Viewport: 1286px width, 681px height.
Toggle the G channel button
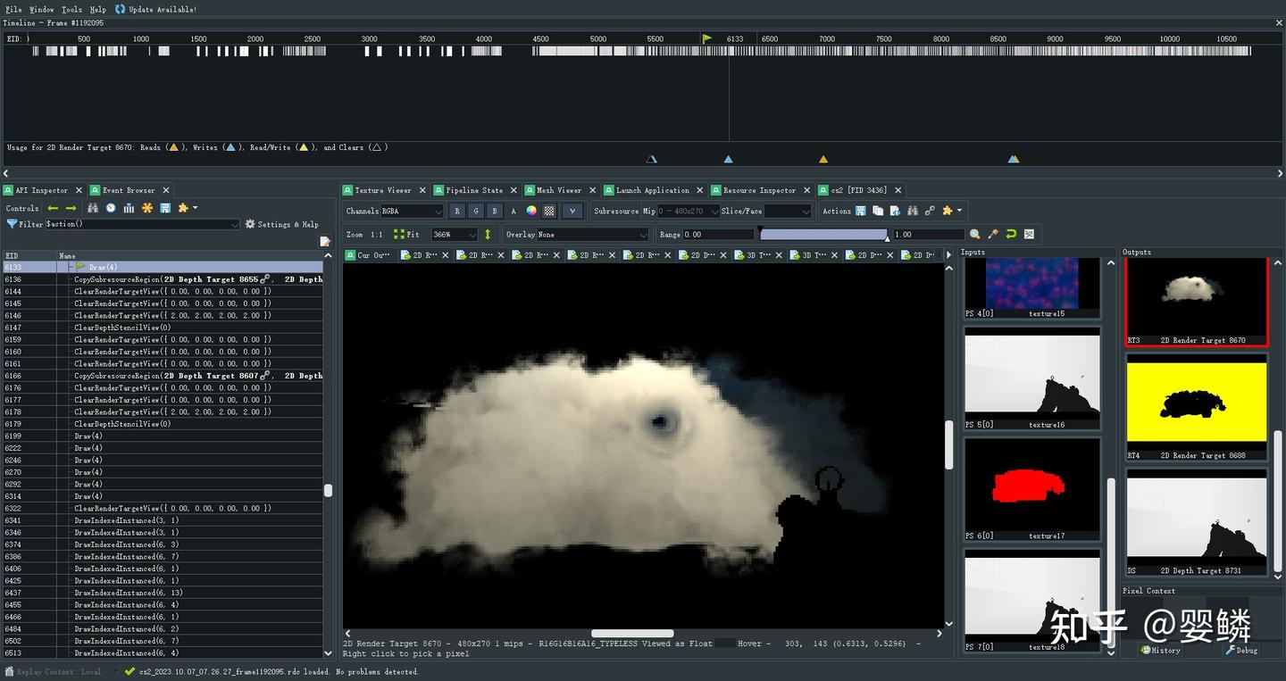(476, 212)
